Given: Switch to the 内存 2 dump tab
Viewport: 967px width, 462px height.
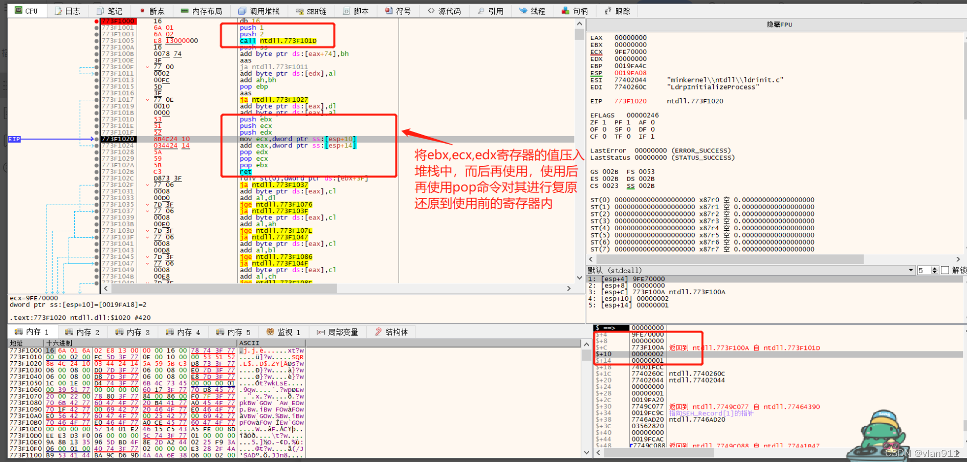Looking at the screenshot, I should point(82,332).
